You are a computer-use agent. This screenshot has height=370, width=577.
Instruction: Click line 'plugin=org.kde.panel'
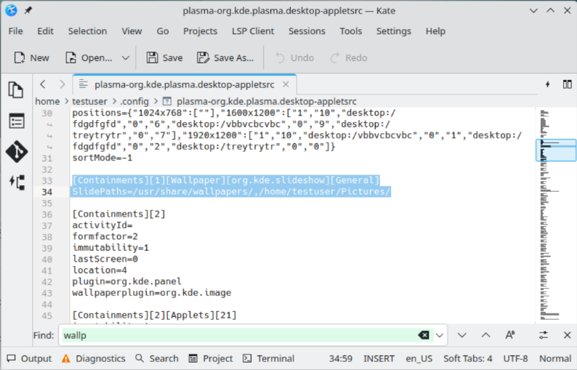click(x=126, y=281)
